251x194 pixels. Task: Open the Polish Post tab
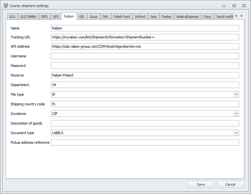(122, 17)
